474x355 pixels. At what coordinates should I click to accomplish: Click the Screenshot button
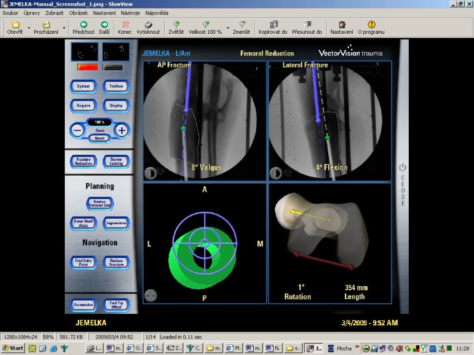(84, 305)
